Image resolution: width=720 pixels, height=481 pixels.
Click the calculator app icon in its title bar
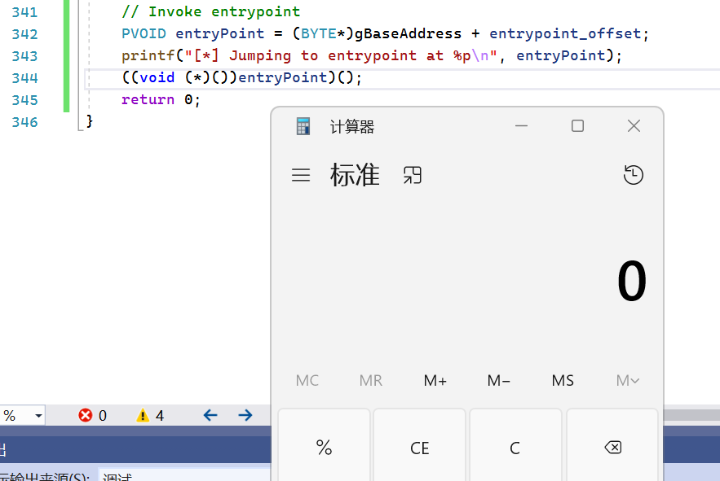pos(303,125)
